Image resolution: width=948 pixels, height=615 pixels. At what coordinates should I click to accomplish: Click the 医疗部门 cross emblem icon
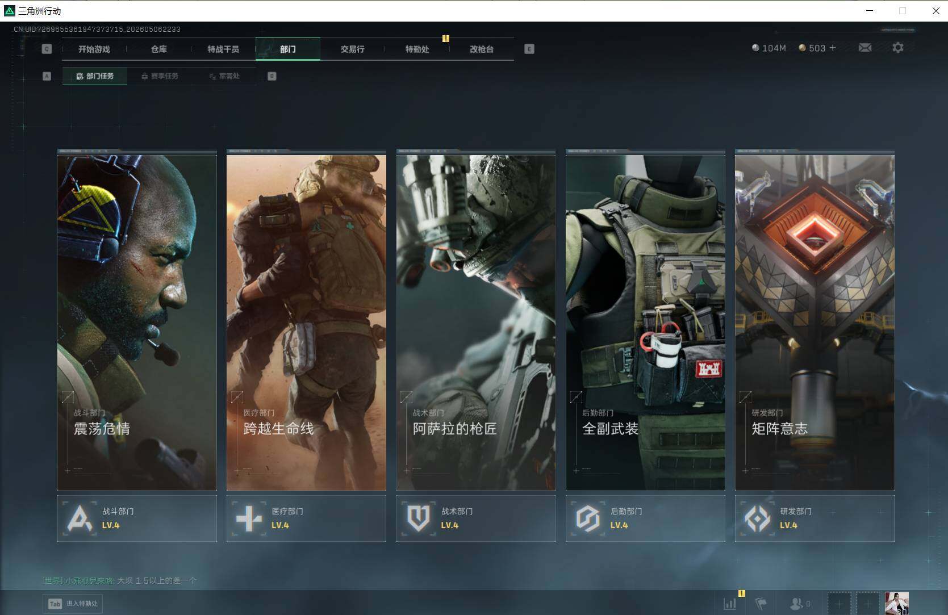(x=249, y=518)
